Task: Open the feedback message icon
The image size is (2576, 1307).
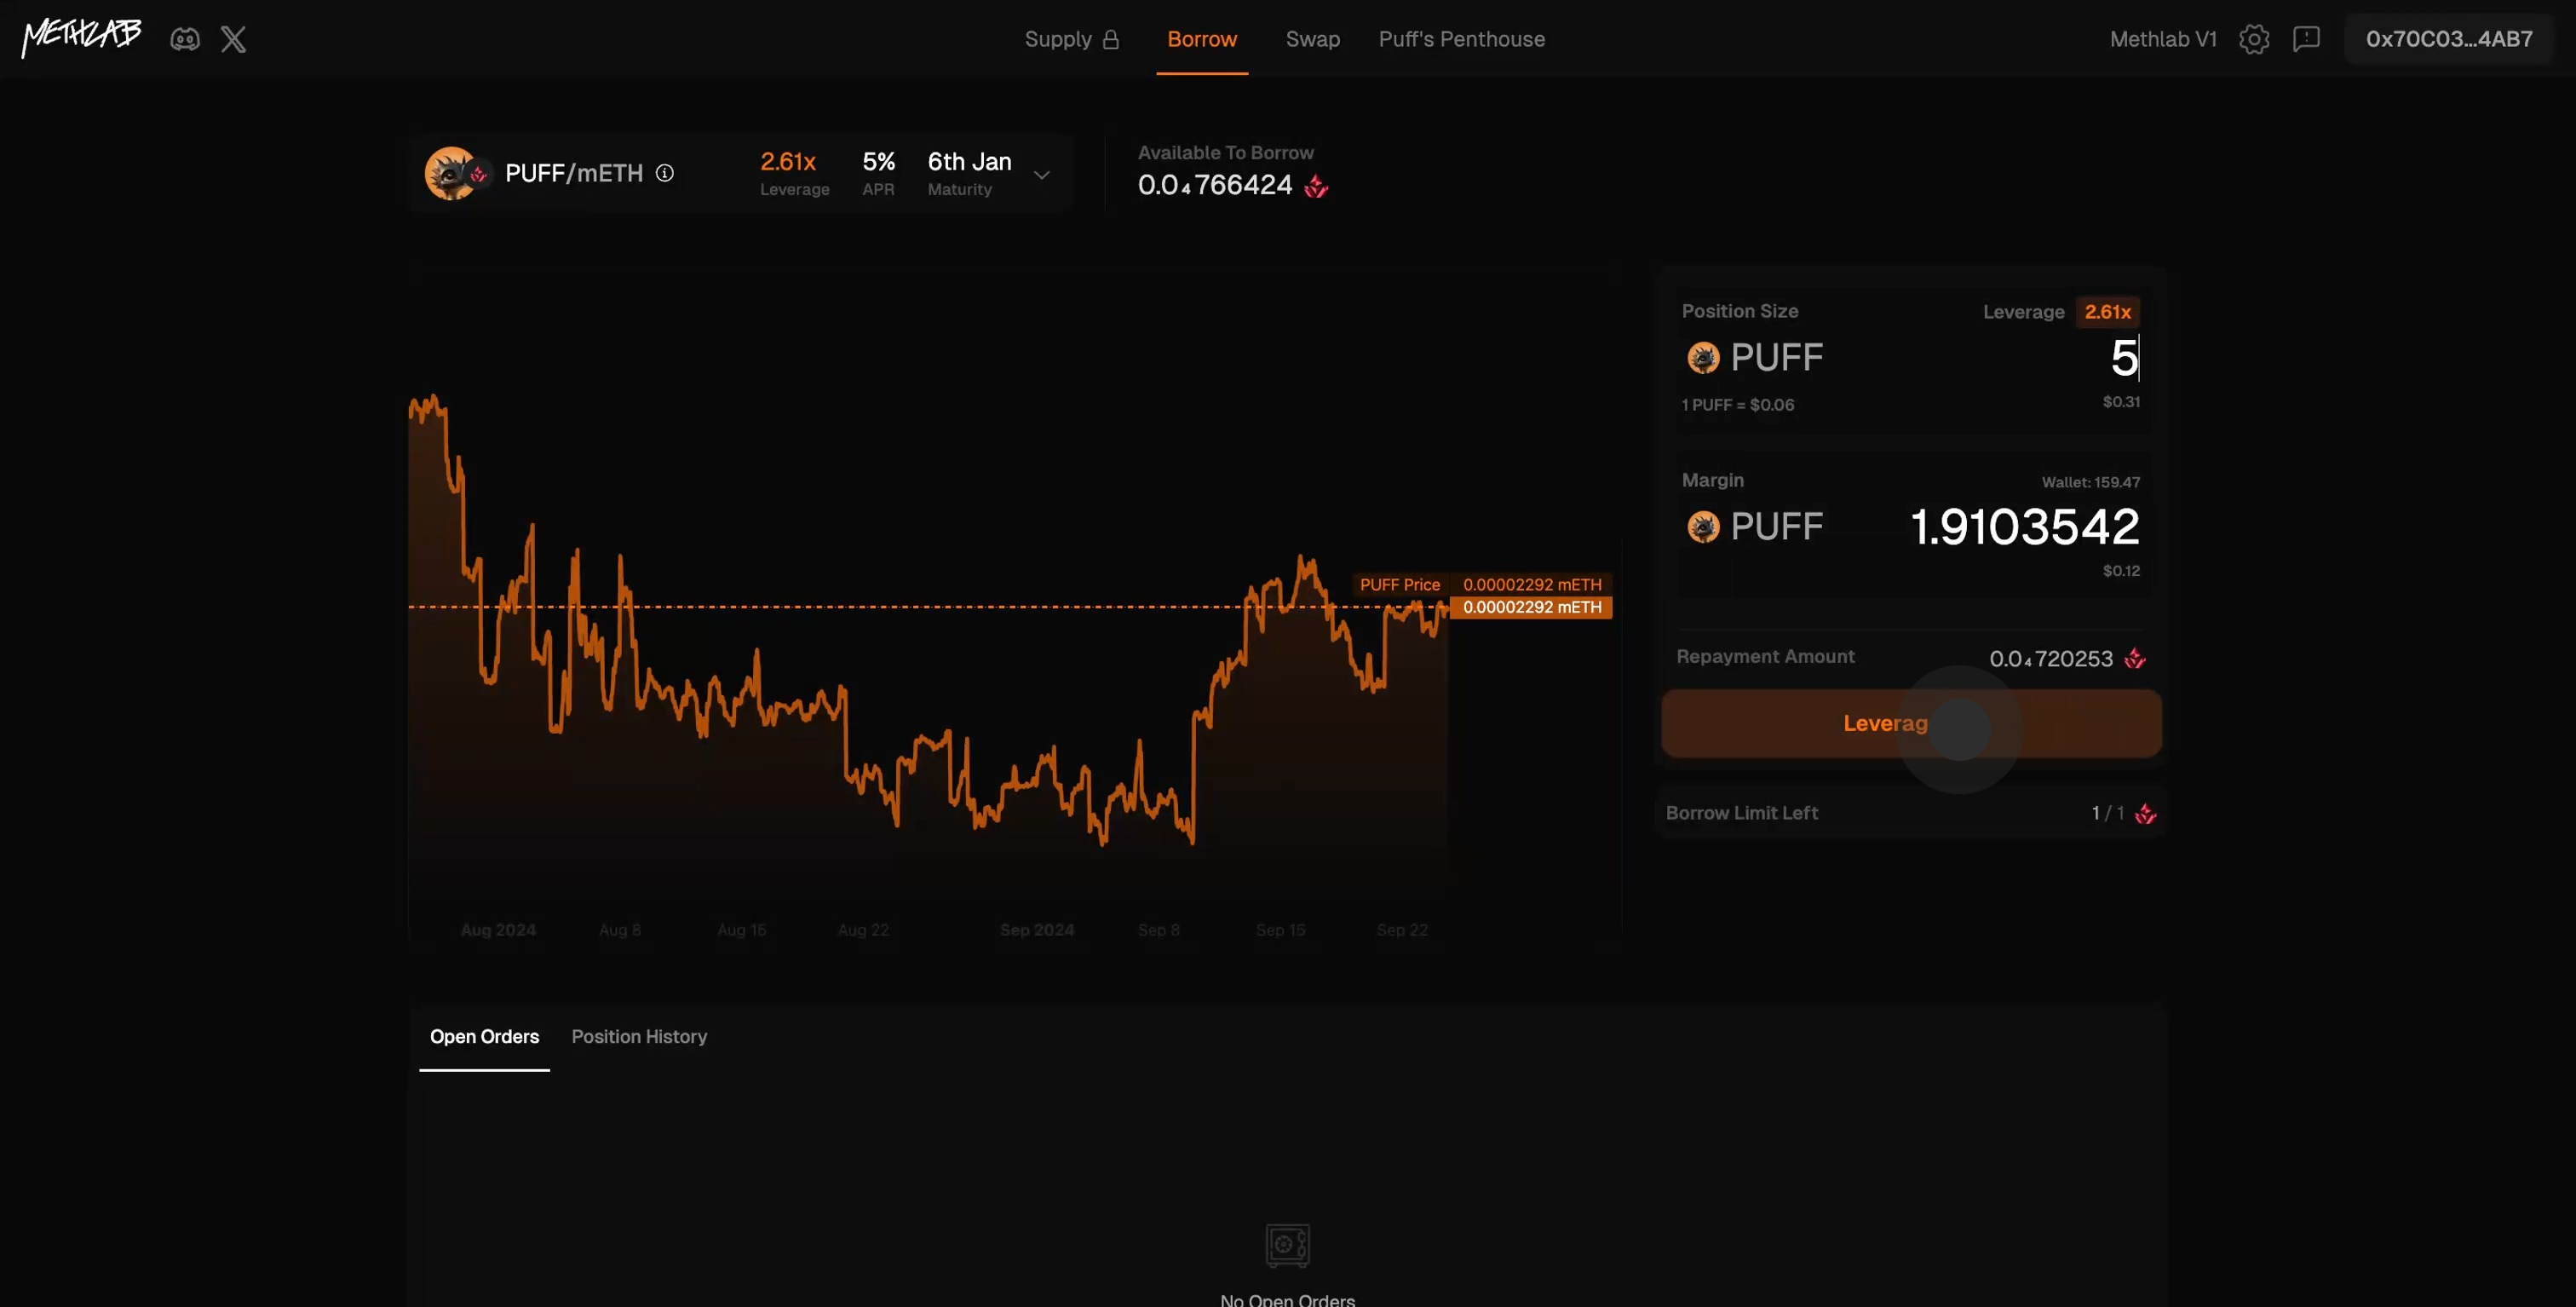Action: 2306,39
